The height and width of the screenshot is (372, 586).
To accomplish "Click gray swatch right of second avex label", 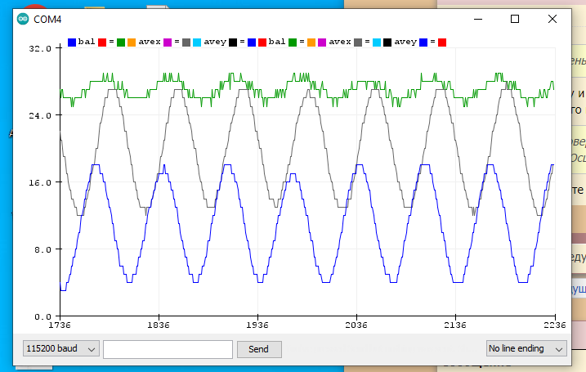I will (x=358, y=43).
